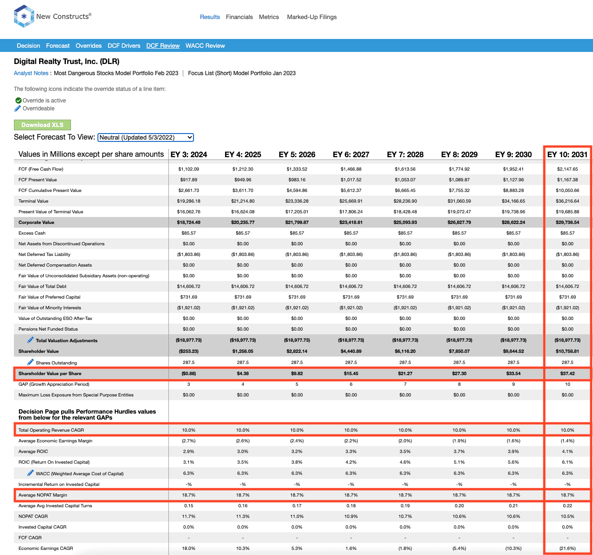Open the Metrics top navigation tab
Screen dimensions: 593x555
pos(269,17)
